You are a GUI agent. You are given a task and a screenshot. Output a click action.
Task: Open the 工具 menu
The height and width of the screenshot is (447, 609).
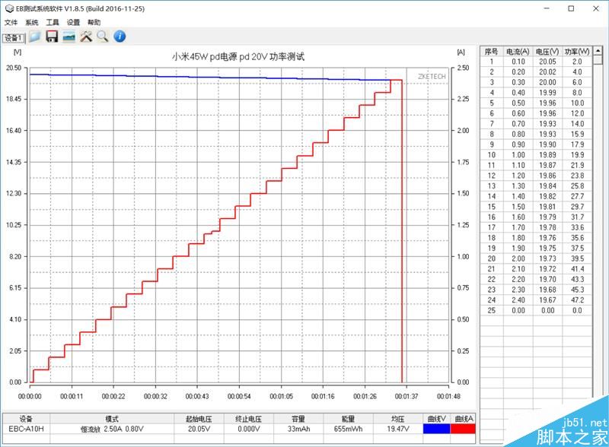pos(53,23)
